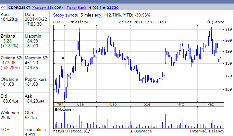Expand Operacje below the chart

pyautogui.click(x=142, y=131)
